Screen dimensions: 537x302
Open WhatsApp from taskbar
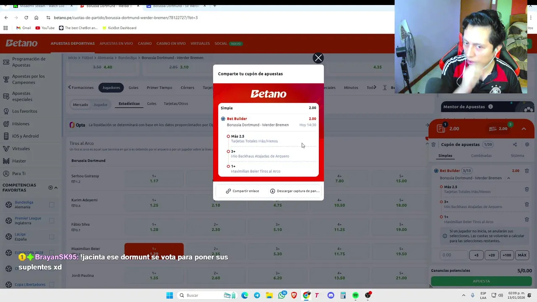tap(282, 295)
